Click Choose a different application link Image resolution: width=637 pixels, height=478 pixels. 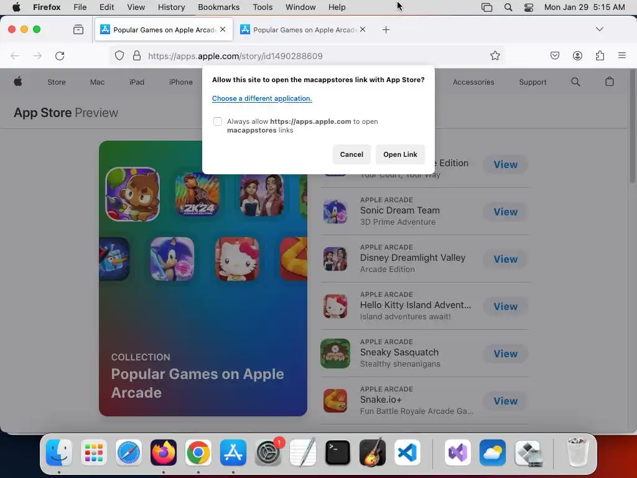click(x=262, y=98)
